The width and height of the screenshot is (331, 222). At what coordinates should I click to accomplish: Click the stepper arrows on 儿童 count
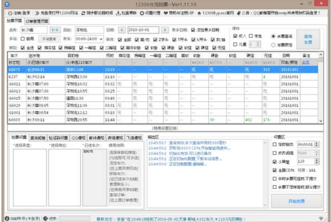258,44
